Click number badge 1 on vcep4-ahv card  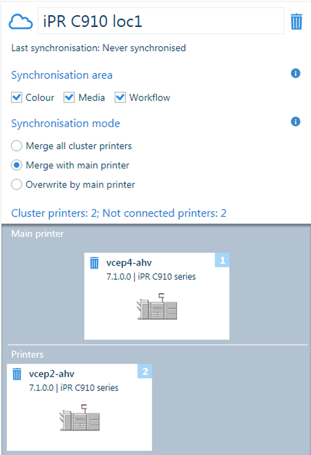pyautogui.click(x=223, y=260)
